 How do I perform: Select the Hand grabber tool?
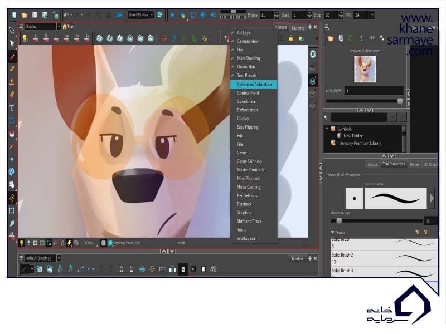pyautogui.click(x=12, y=185)
